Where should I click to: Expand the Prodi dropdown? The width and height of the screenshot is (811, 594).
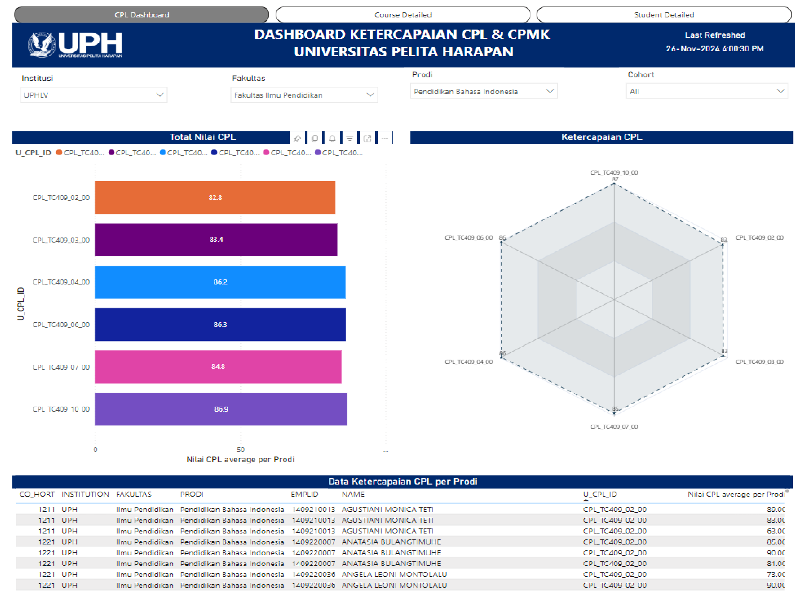pos(484,91)
